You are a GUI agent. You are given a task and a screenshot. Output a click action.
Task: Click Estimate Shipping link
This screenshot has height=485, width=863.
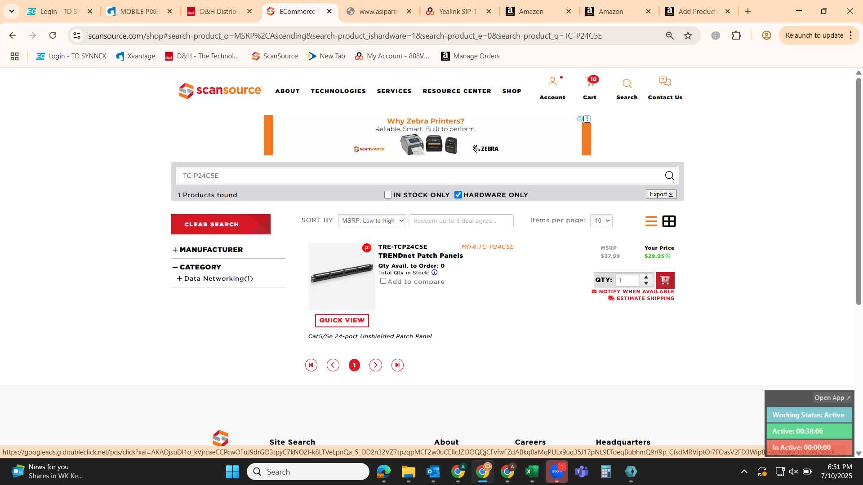(641, 298)
